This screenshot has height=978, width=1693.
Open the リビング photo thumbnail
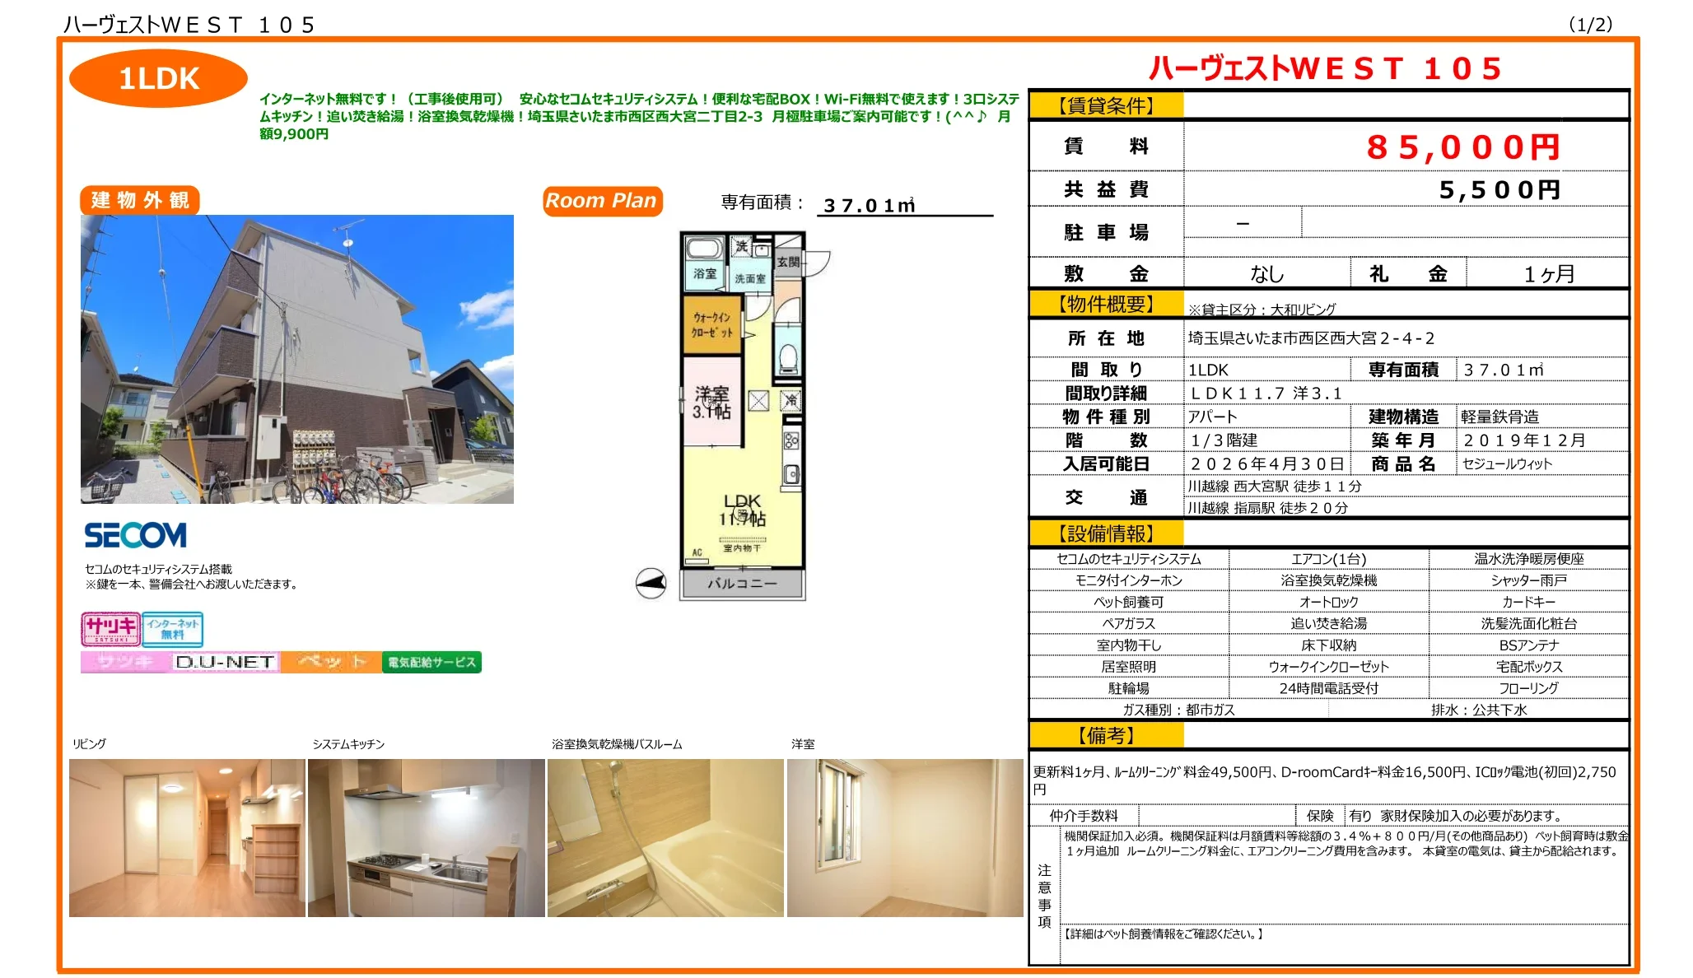(x=187, y=837)
